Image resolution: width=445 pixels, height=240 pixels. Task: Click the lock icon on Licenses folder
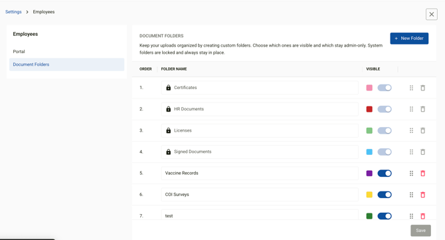click(168, 130)
